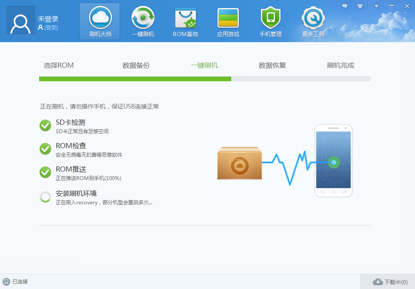Go to the ROM基地 section
This screenshot has height=289, width=415.
tap(185, 21)
